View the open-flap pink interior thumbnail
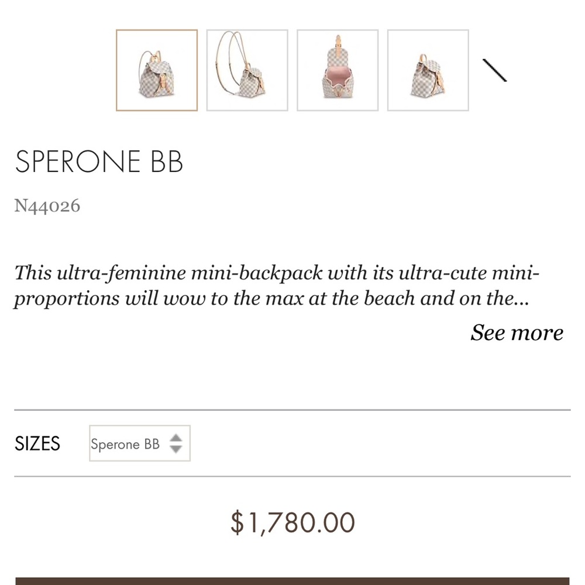This screenshot has width=585, height=585. coord(338,69)
